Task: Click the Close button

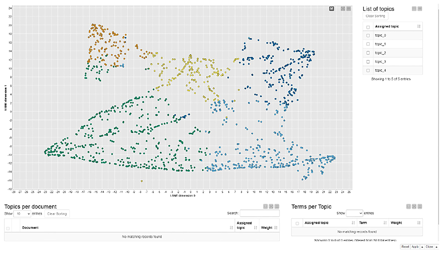Action: pos(429,247)
